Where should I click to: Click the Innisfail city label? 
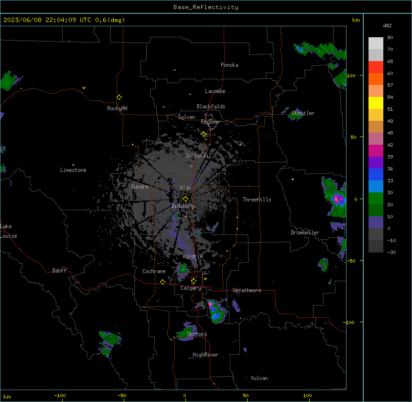[198, 156]
